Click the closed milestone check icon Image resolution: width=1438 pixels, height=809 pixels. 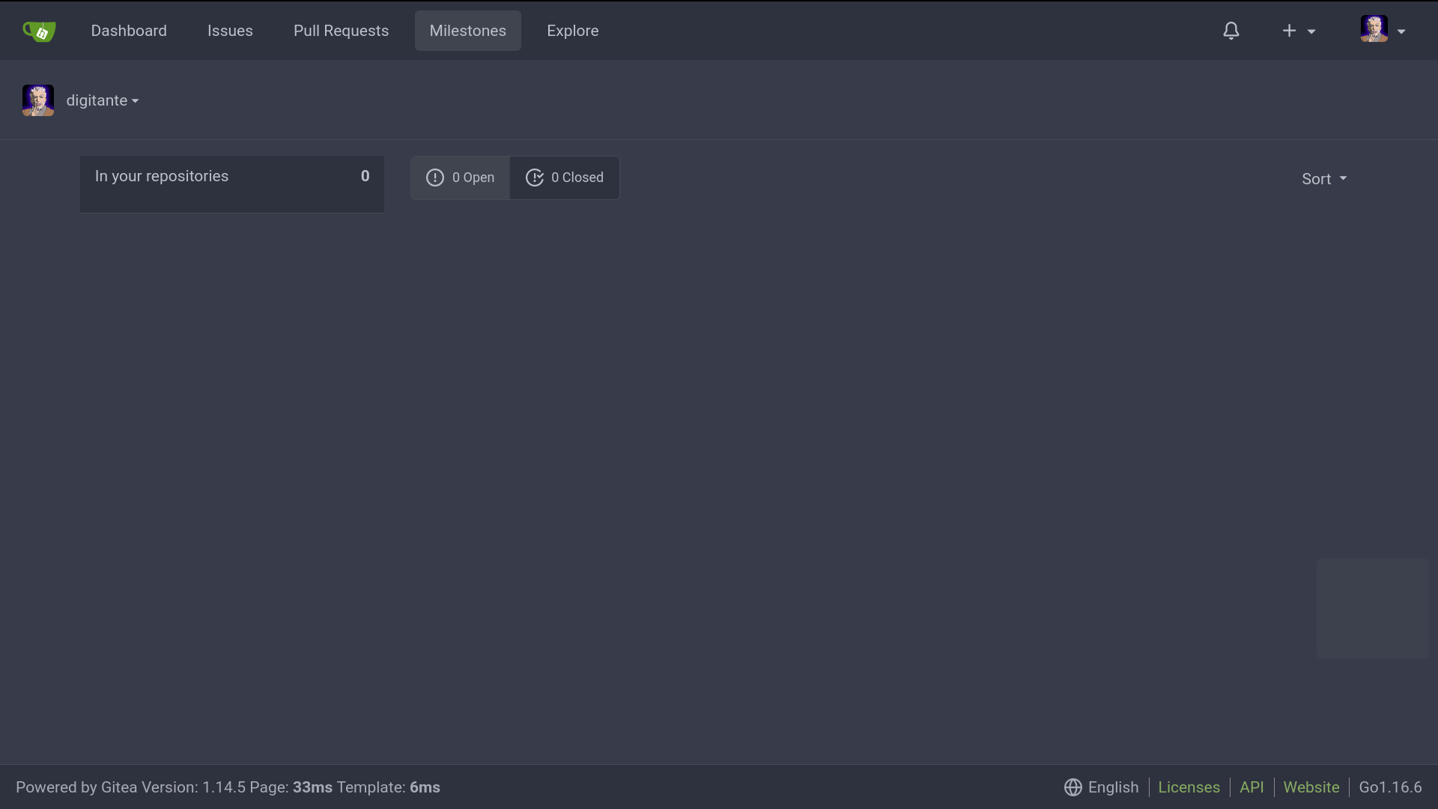point(535,178)
